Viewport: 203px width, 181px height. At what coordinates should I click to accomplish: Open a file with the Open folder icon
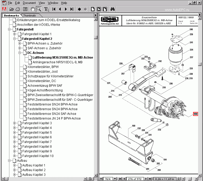tap(12, 9)
